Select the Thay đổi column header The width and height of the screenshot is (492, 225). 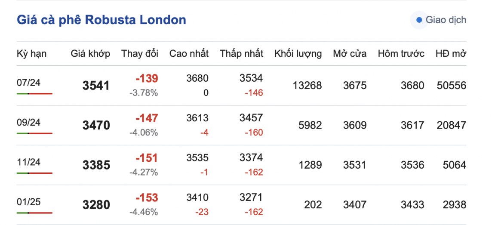click(140, 54)
